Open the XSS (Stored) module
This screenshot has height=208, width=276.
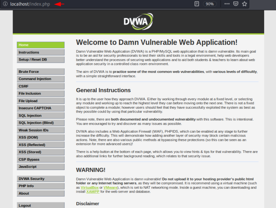[41, 152]
